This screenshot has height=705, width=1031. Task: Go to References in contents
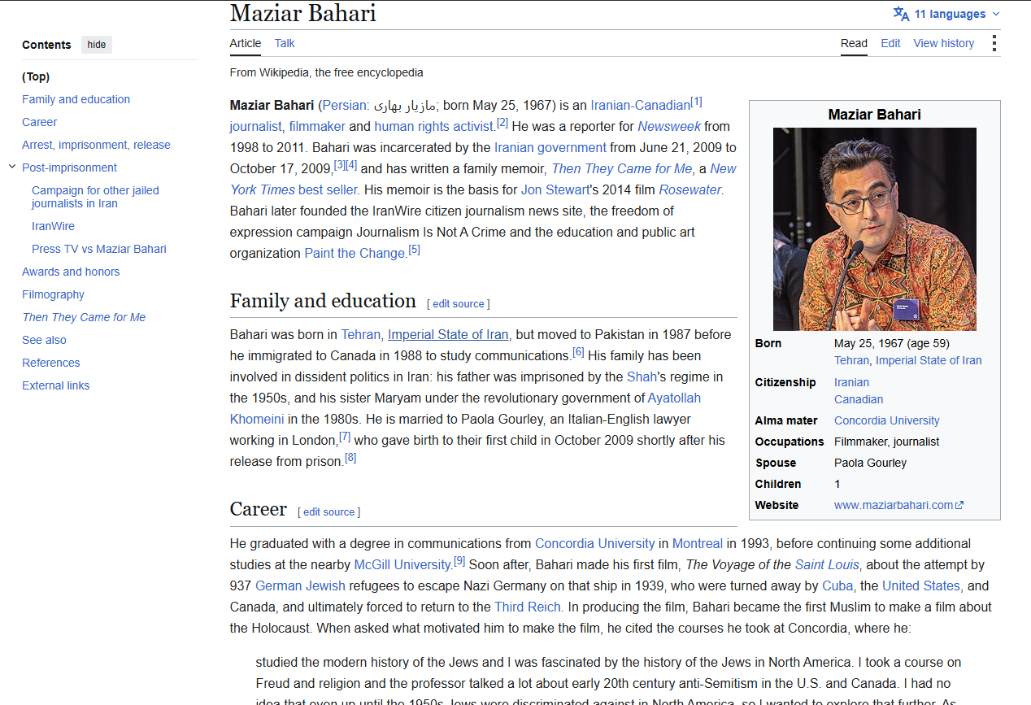pyautogui.click(x=50, y=363)
